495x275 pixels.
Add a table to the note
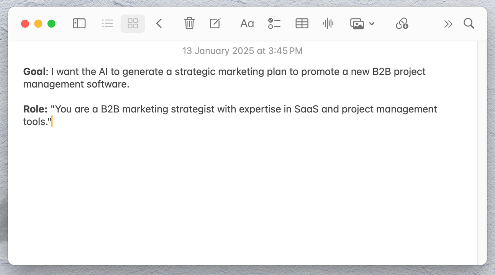coord(302,24)
